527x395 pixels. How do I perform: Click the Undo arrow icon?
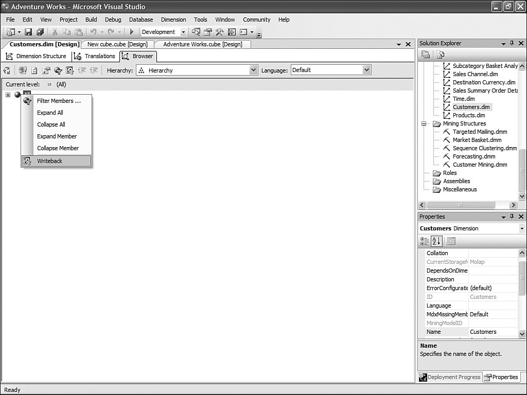[x=93, y=32]
